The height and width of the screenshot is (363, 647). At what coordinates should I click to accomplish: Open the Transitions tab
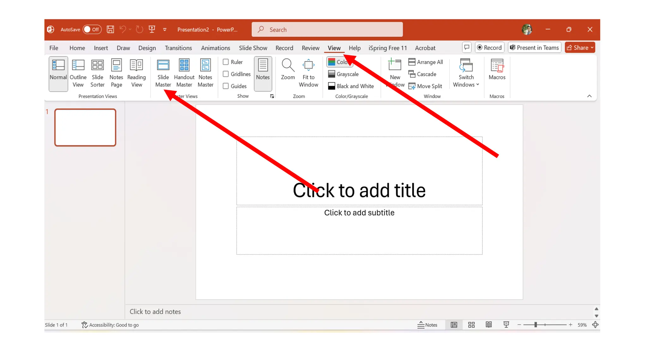(178, 48)
